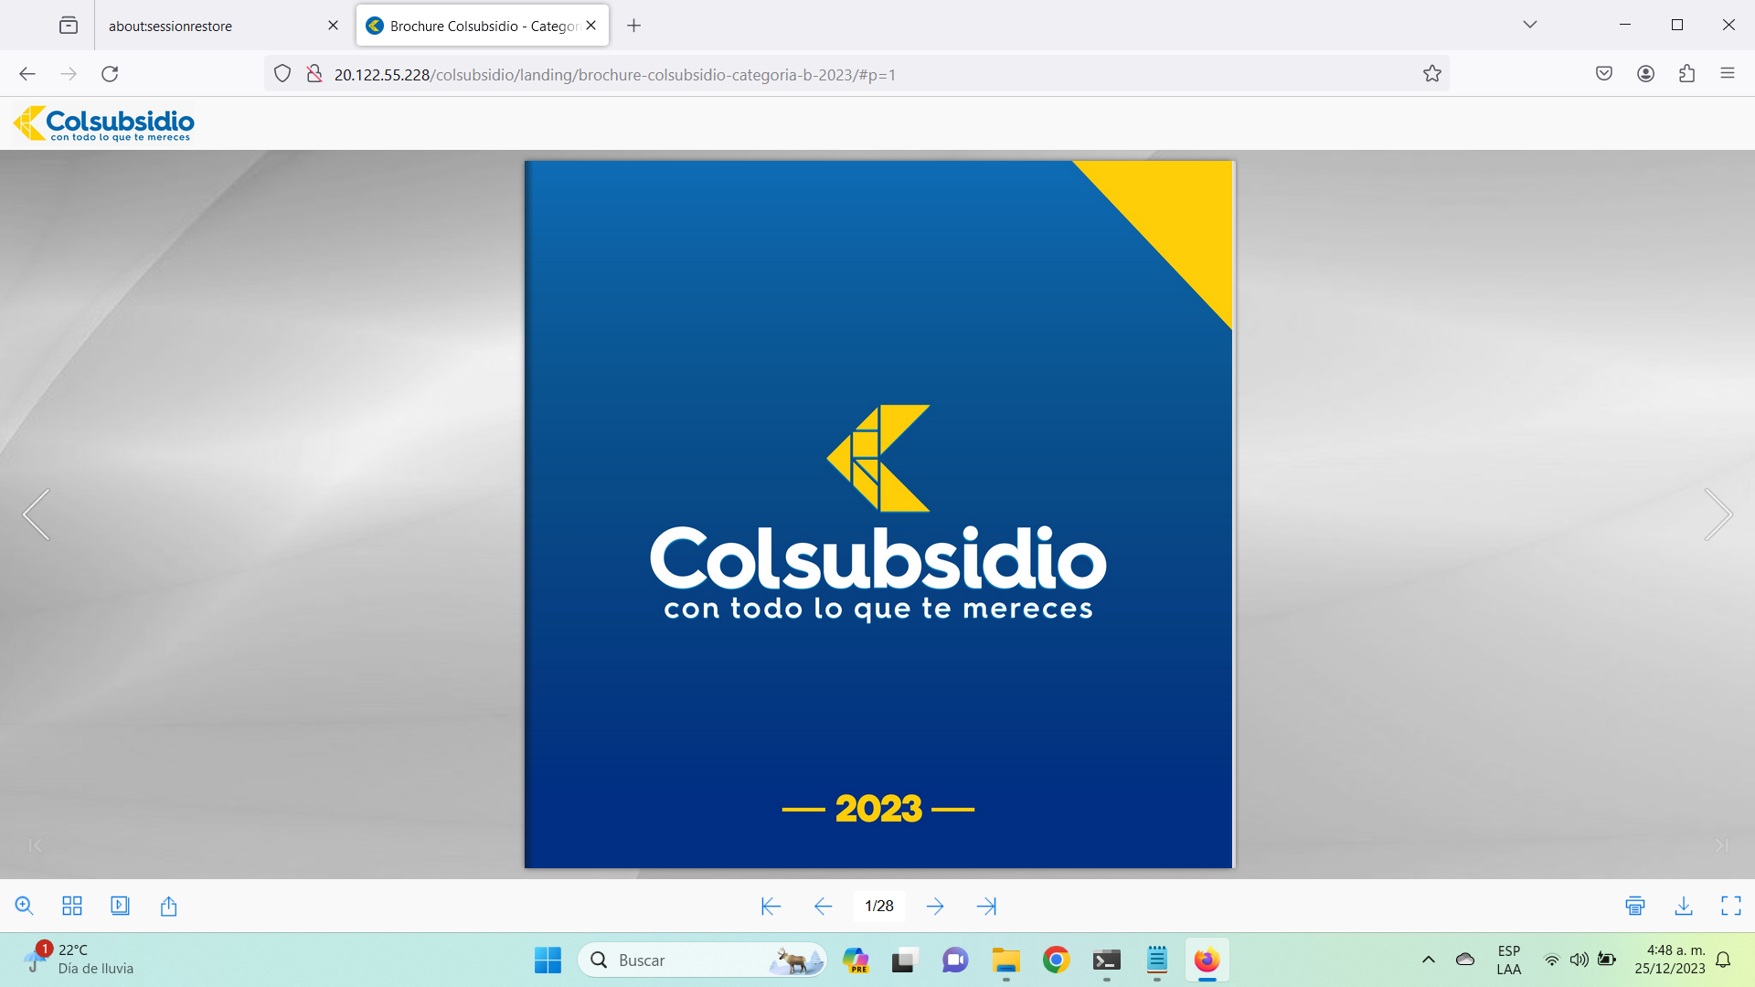Show hidden system tray icons
Screen dimensions: 1755x987
(x=1429, y=960)
